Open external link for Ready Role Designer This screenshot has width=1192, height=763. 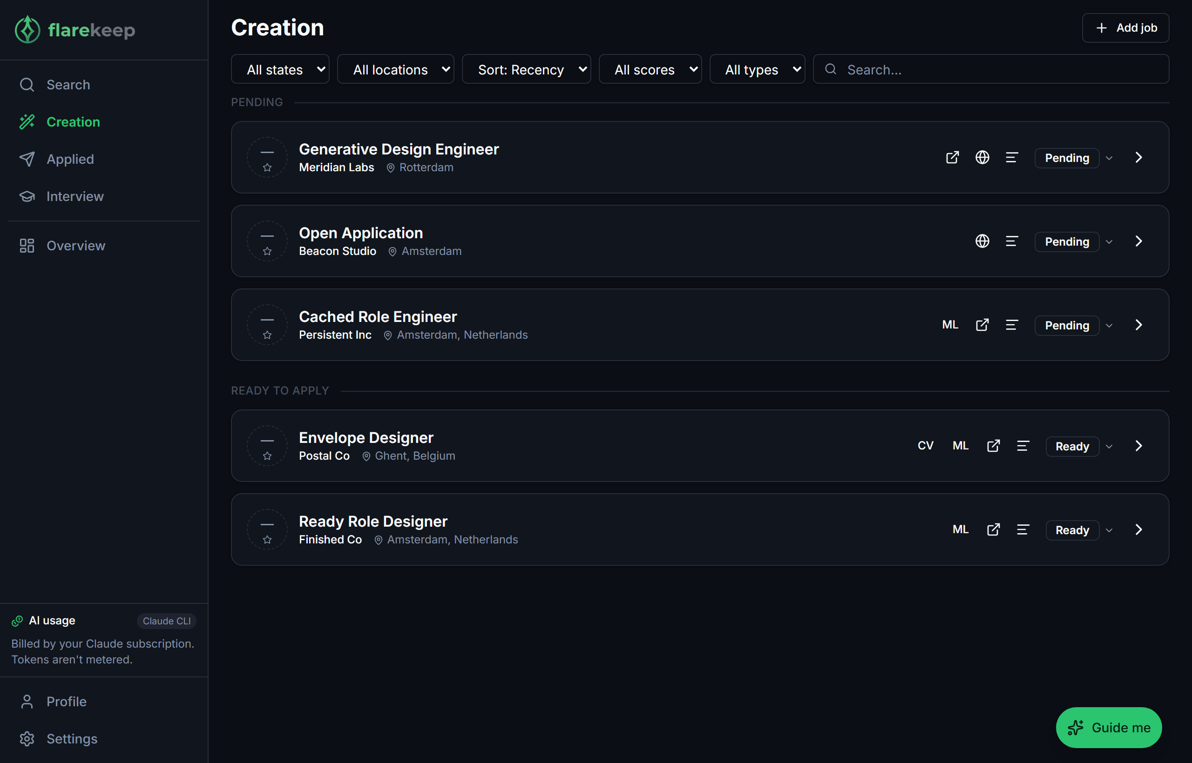click(x=993, y=529)
